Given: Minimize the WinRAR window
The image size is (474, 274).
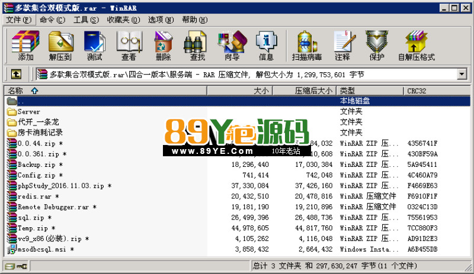Looking at the screenshot, I should tap(444, 8).
